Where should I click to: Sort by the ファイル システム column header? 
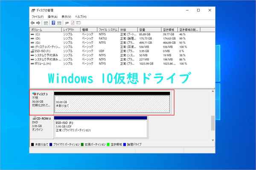[108, 30]
